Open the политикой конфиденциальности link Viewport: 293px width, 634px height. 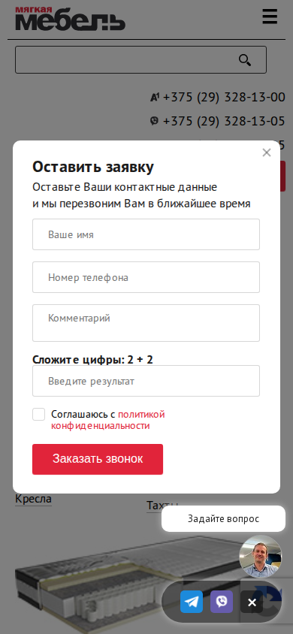pyautogui.click(x=108, y=420)
